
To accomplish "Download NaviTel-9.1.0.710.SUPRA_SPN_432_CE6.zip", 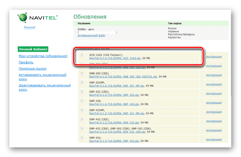I will [x=117, y=132].
